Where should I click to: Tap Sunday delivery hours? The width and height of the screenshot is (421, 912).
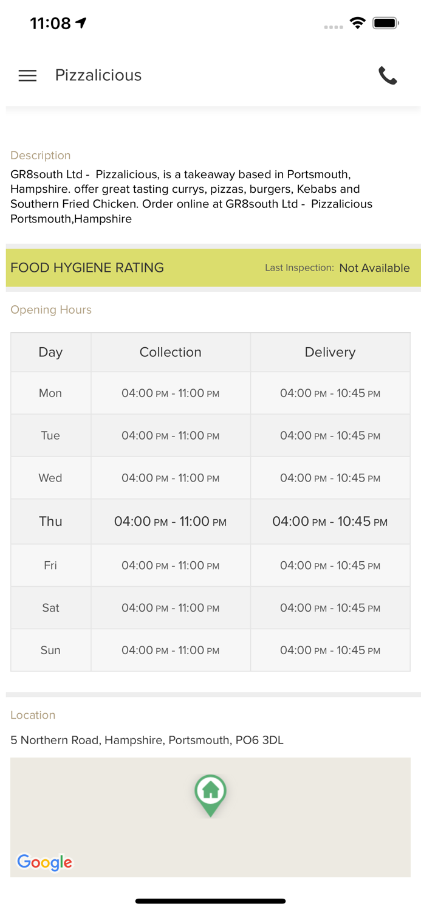pos(330,651)
